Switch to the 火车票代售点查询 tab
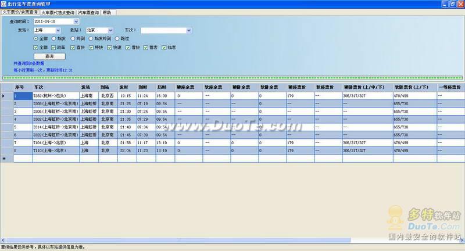Screen dimensions: 465x251 tap(58, 12)
